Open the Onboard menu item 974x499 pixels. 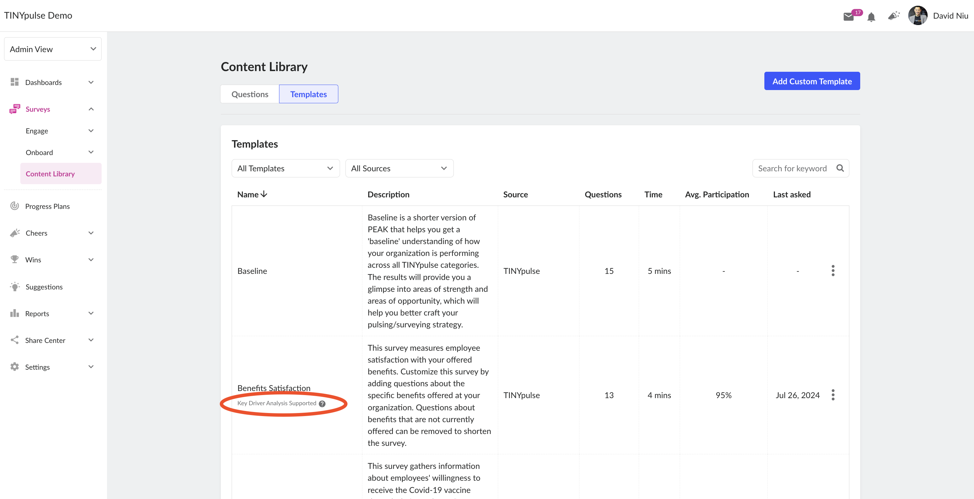click(x=39, y=152)
